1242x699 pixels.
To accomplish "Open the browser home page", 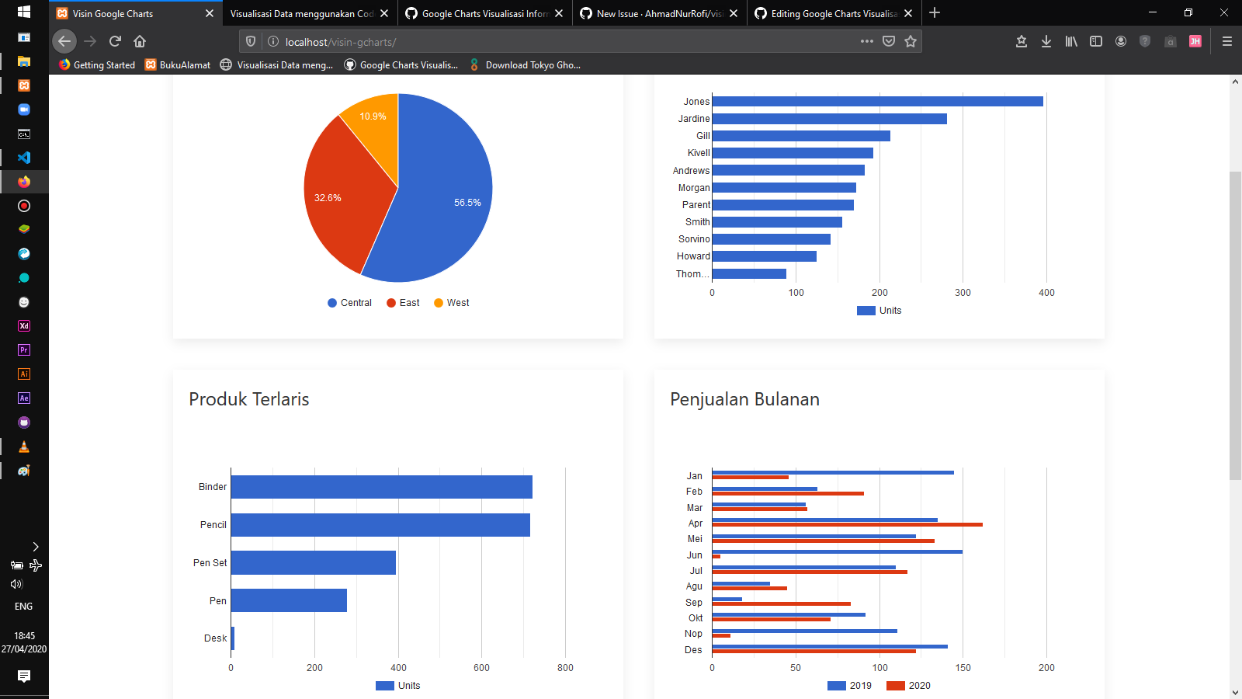I will (140, 41).
